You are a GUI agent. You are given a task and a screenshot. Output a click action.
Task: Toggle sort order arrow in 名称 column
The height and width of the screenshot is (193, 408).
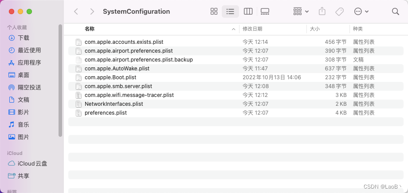[234, 29]
